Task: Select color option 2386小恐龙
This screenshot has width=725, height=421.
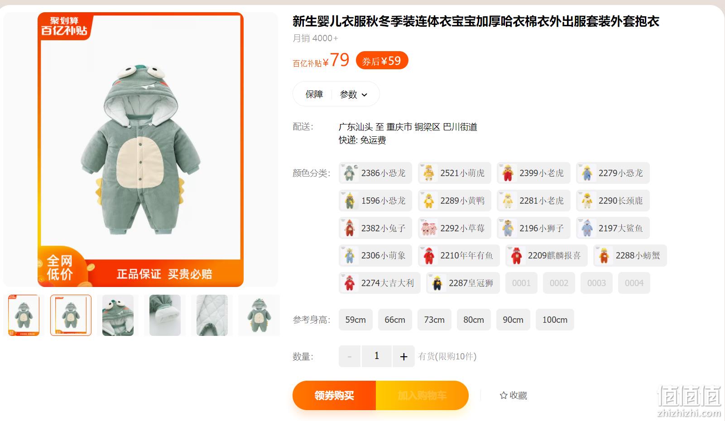Action: (x=375, y=173)
